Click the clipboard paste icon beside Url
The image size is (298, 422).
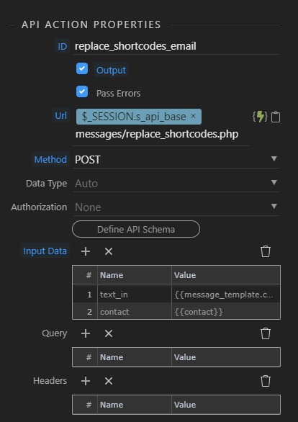coord(276,117)
